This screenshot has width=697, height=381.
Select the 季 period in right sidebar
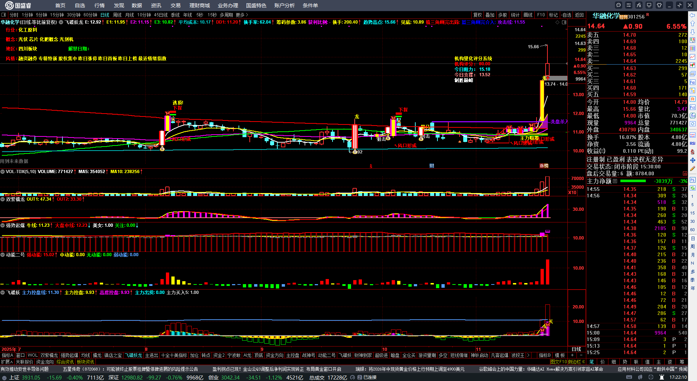(x=693, y=280)
